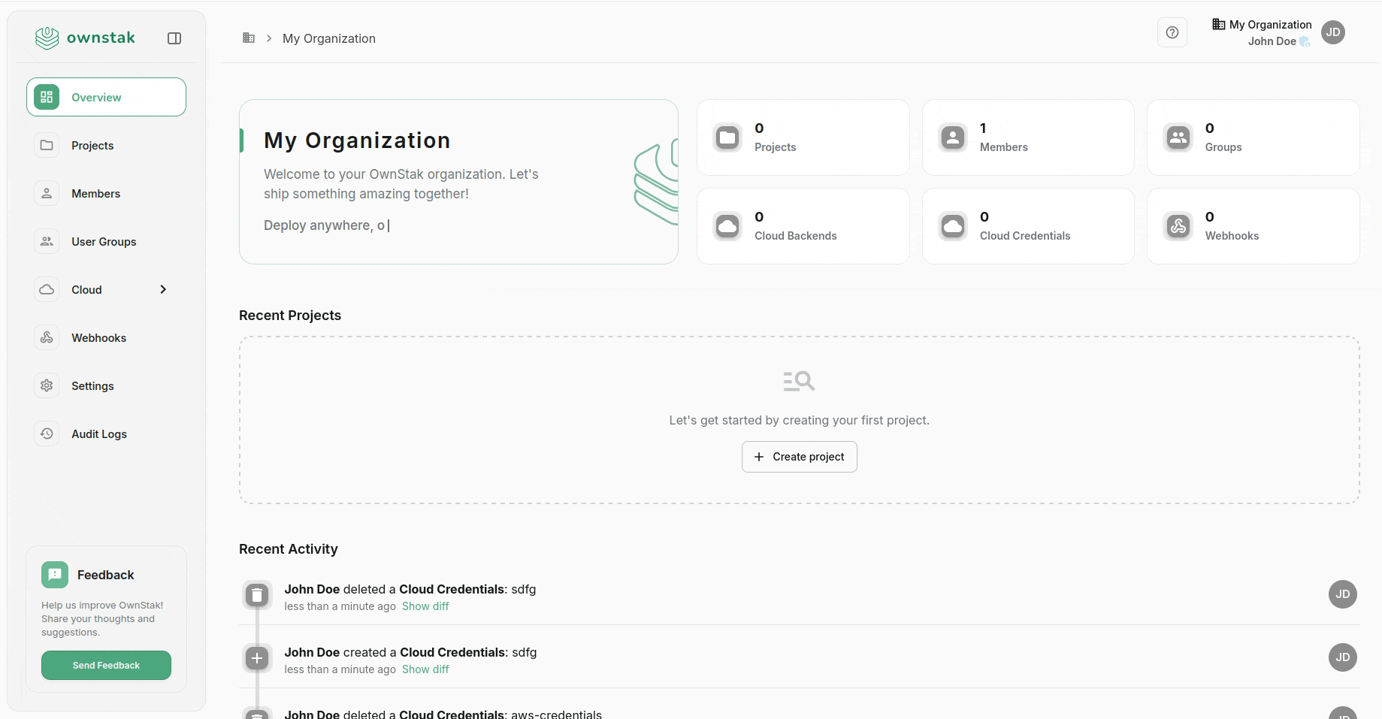Viewport: 1382px width, 719px height.
Task: Click the Groups stat card icon
Action: (x=1178, y=137)
